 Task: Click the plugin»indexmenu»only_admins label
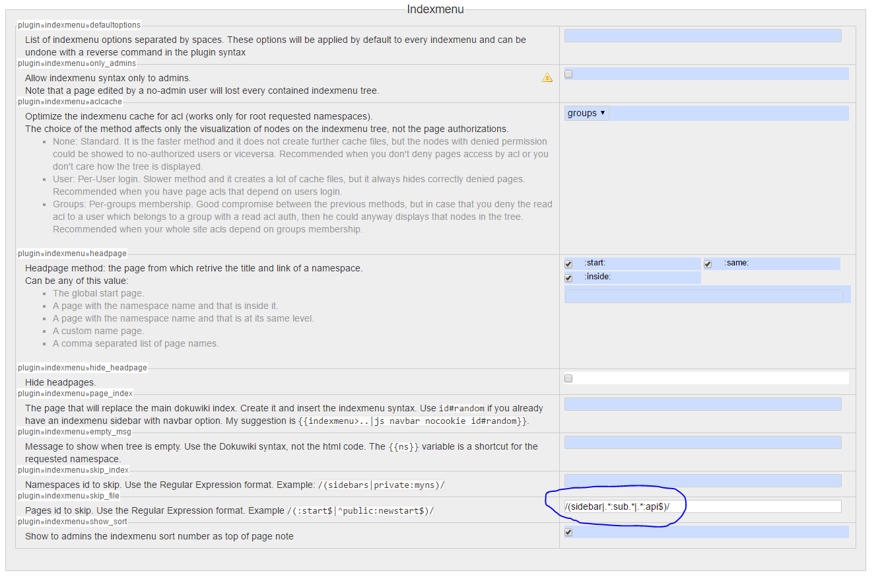point(77,63)
